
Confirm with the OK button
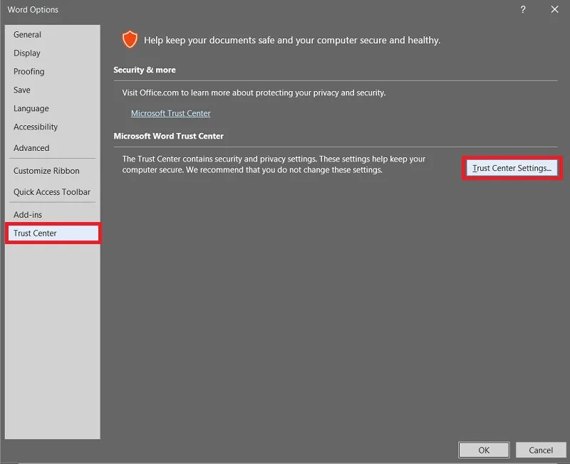coord(484,450)
